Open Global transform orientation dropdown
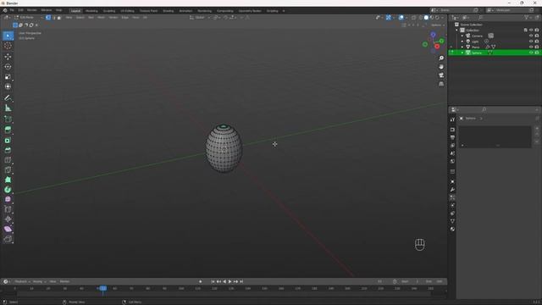This screenshot has height=305, width=542. pyautogui.click(x=200, y=17)
